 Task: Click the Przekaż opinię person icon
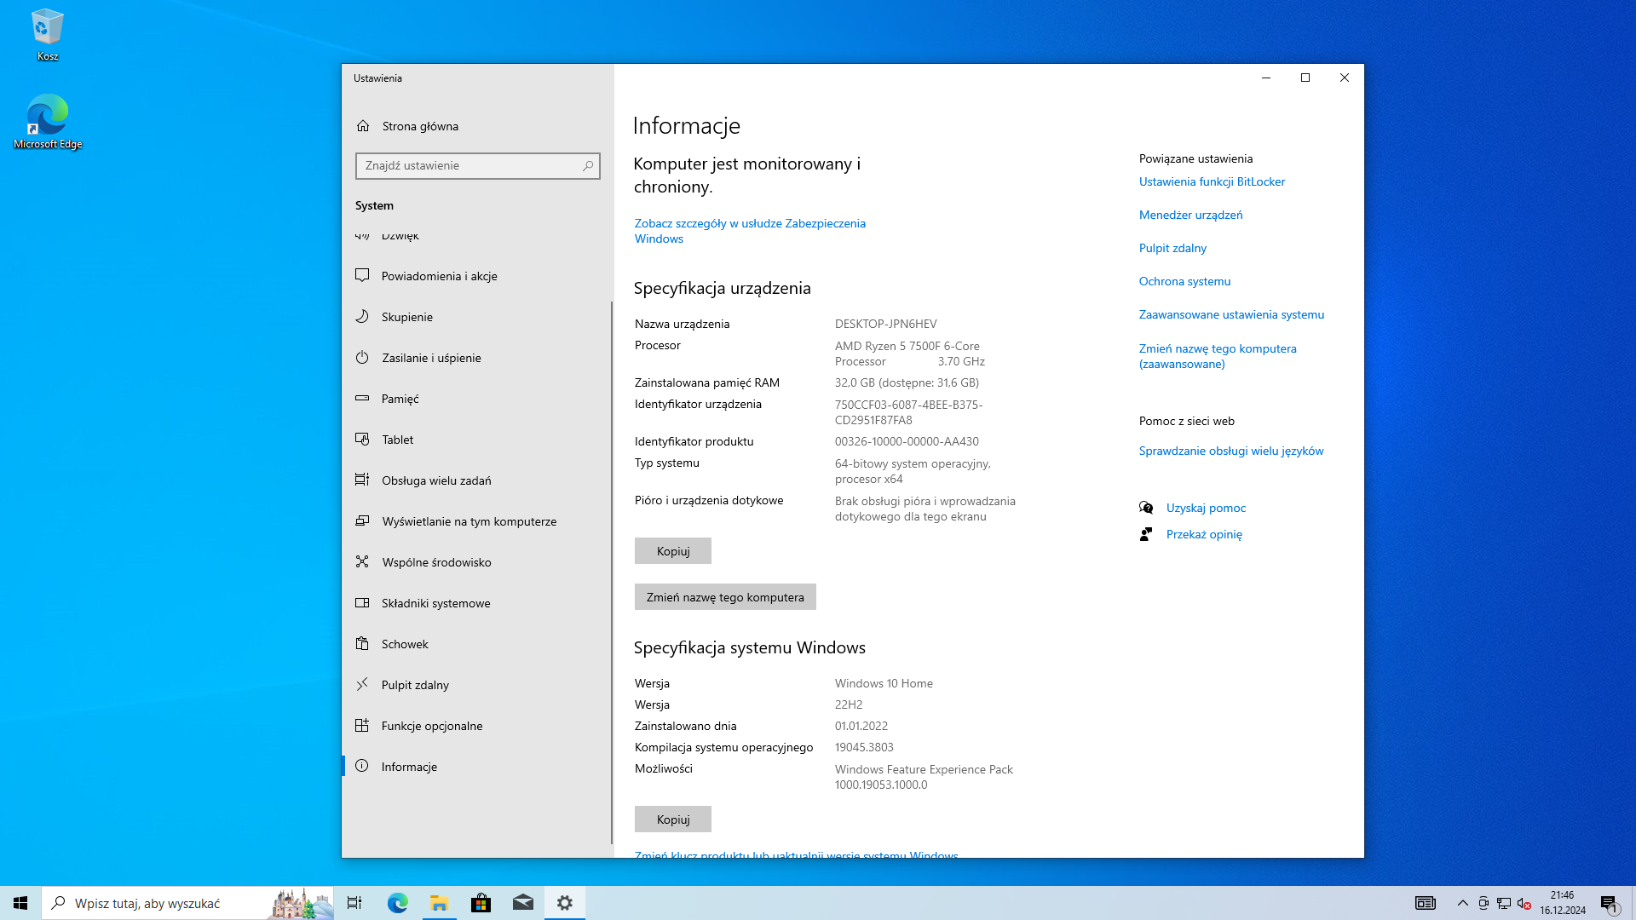click(1146, 534)
